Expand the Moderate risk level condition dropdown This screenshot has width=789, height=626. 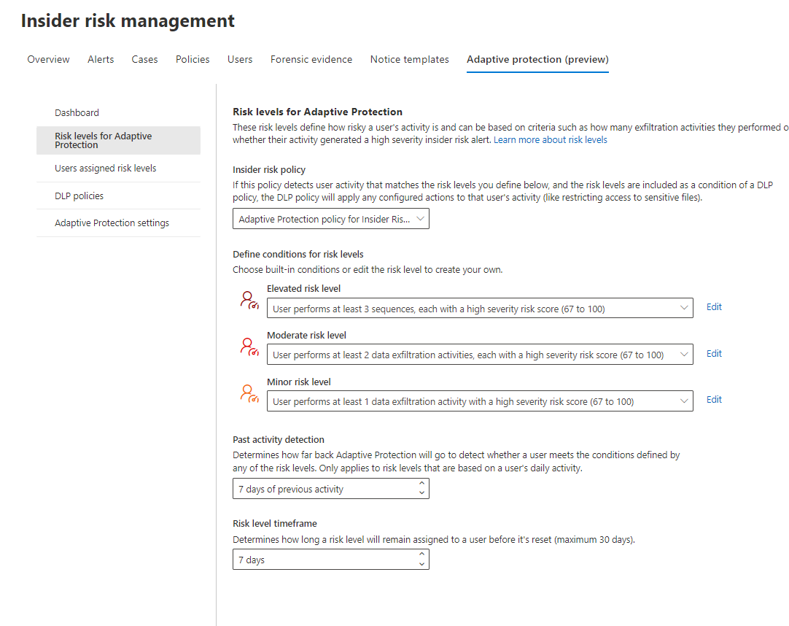[x=480, y=355]
